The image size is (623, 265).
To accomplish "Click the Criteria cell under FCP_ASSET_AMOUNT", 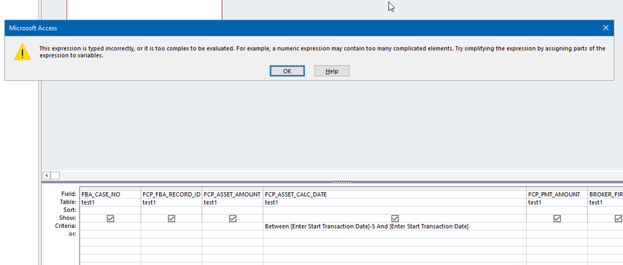I will pyautogui.click(x=233, y=227).
